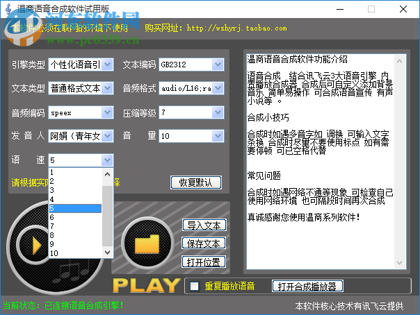Open the 文本编码 GB2312 dropdown

pyautogui.click(x=218, y=65)
